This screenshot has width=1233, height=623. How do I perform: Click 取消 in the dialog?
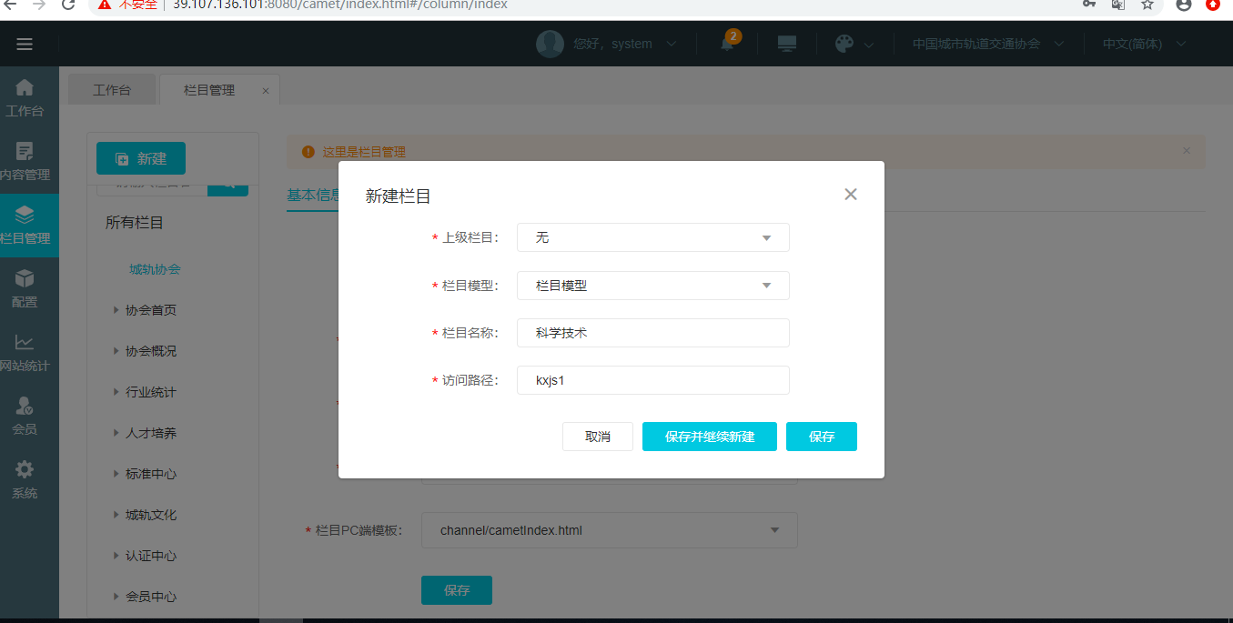click(x=598, y=437)
